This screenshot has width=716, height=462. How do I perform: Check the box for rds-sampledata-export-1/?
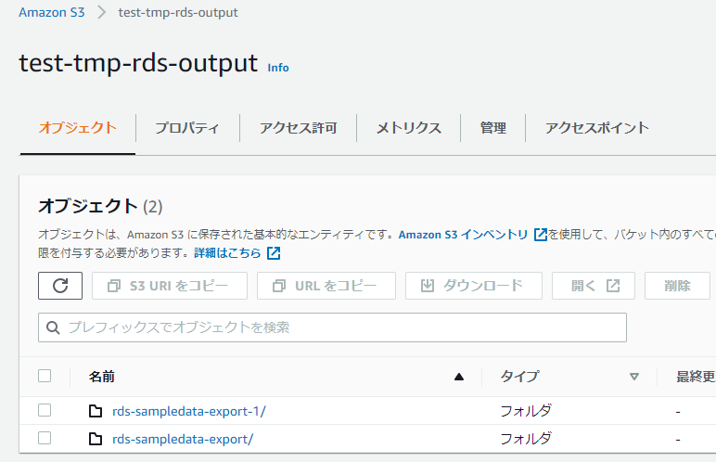click(45, 410)
